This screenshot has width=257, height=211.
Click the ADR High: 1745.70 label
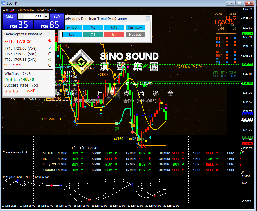point(189,66)
